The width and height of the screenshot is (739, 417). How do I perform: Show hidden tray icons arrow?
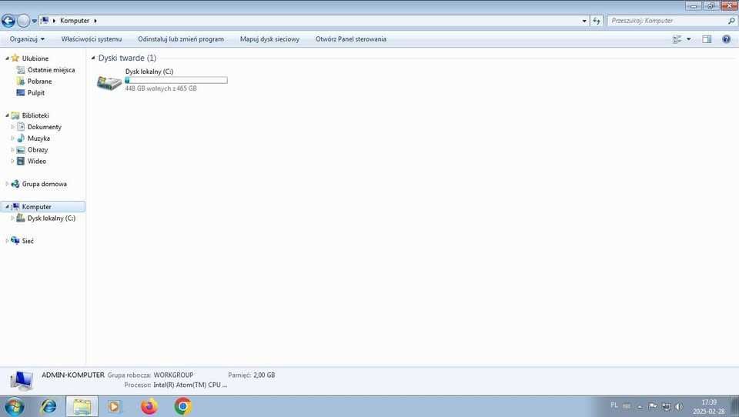(x=640, y=406)
